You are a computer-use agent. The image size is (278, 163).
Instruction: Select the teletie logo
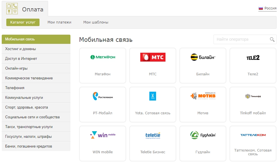pos(153,135)
